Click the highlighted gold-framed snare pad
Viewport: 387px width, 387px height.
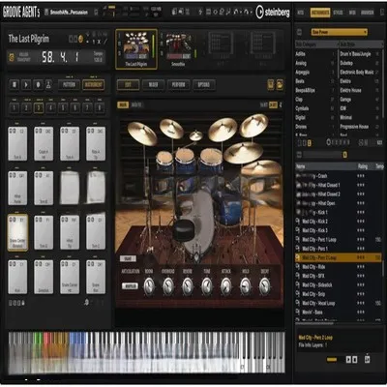coord(17,232)
